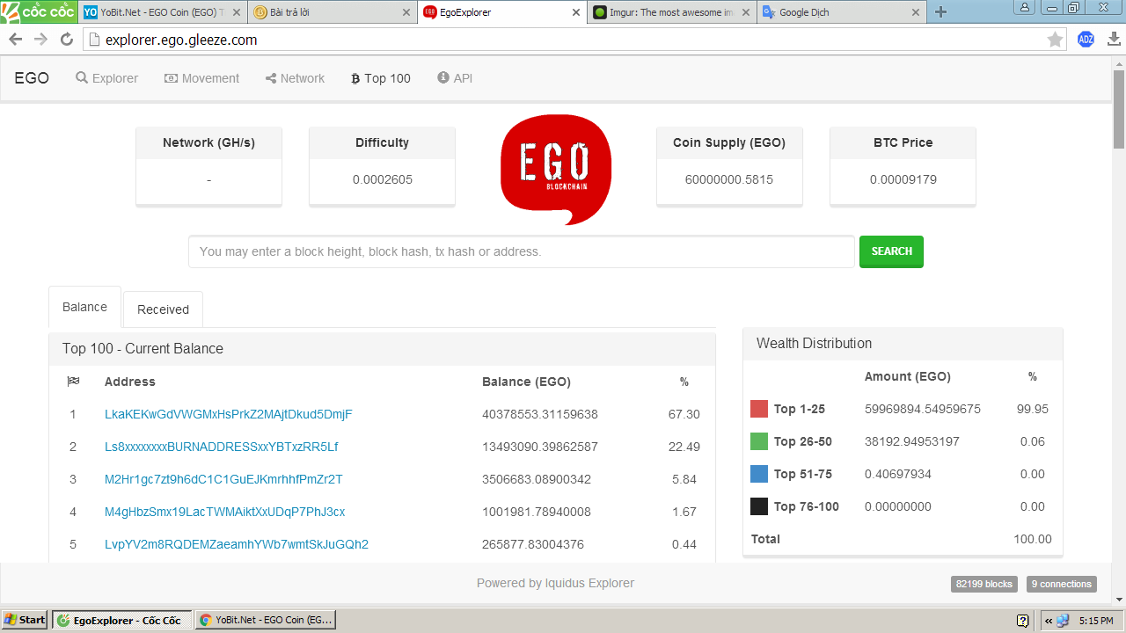This screenshot has width=1126, height=633.
Task: Open address LkaKEKwGdVWGMxHsPrkZ2MAjtDkud5DmjF
Action: [228, 414]
